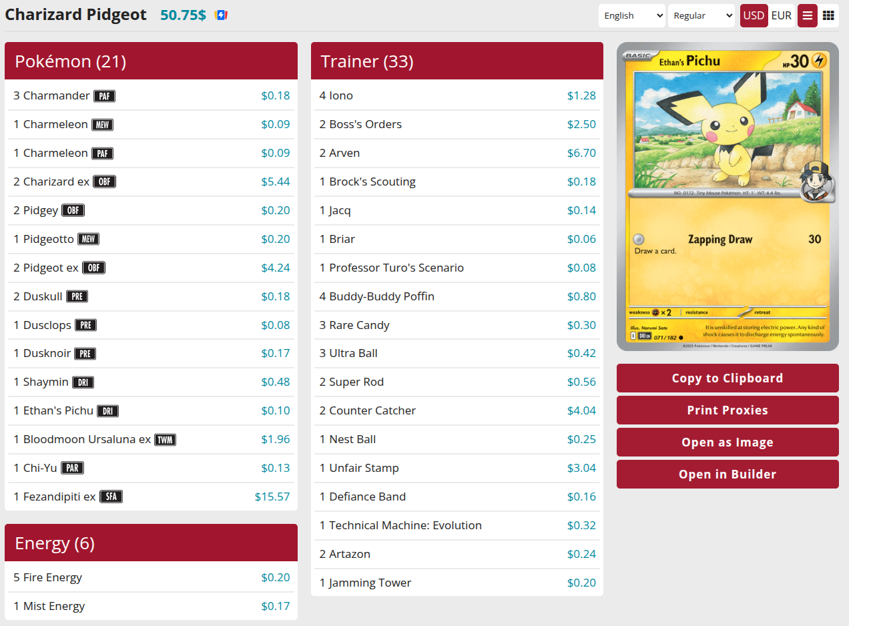The width and height of the screenshot is (873, 626).
Task: Click DRI badge next to Ethan's Pichu
Action: tap(108, 411)
